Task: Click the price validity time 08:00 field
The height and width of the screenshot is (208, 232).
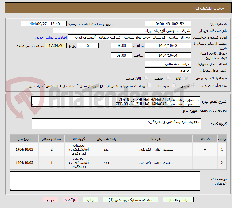Action: (121, 55)
